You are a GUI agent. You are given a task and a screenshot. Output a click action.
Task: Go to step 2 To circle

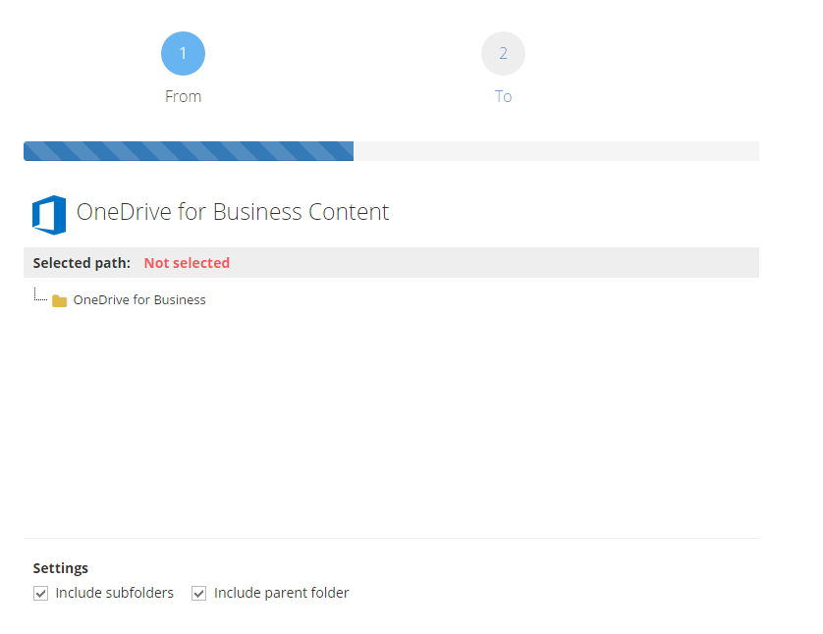pos(503,54)
